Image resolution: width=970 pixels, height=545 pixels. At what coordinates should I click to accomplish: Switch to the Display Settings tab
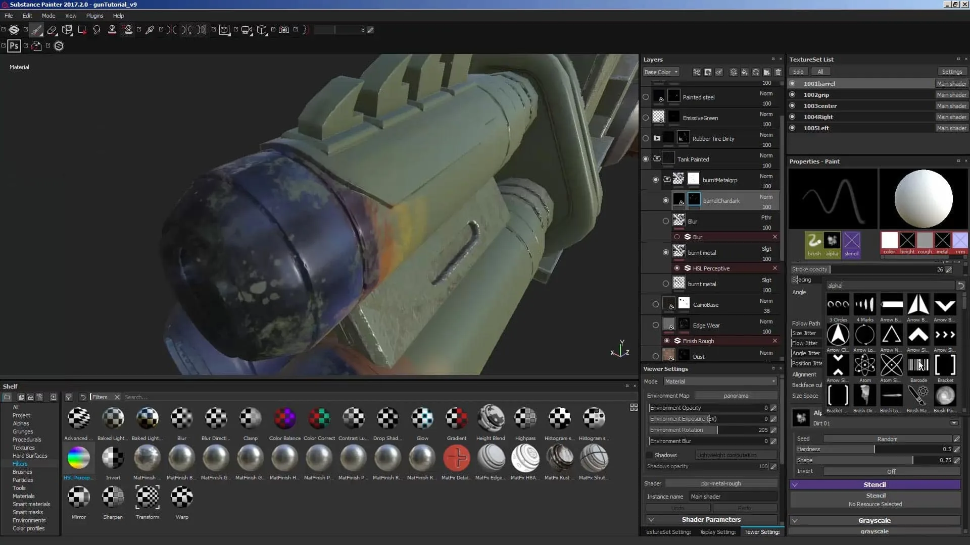(718, 532)
